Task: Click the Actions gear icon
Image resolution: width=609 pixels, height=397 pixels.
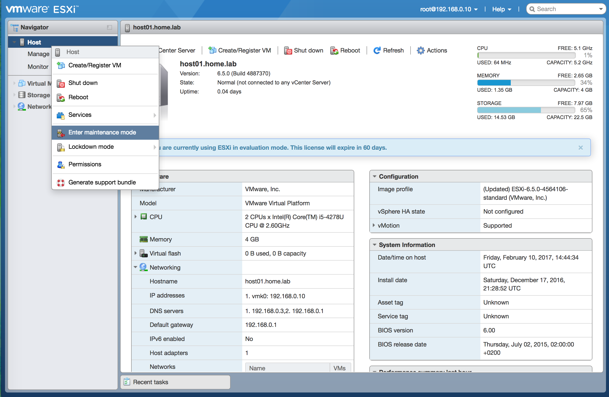Action: pos(420,51)
